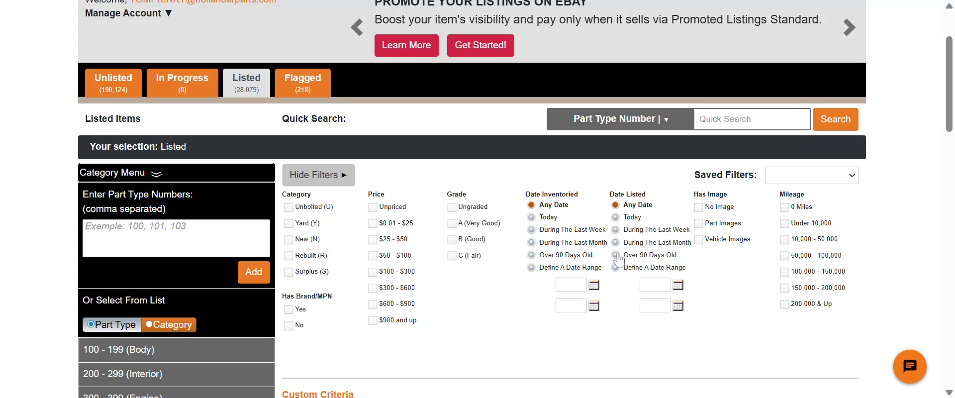Open Date Inventoried start date calendar
Screen dimensions: 955x398
click(x=594, y=285)
